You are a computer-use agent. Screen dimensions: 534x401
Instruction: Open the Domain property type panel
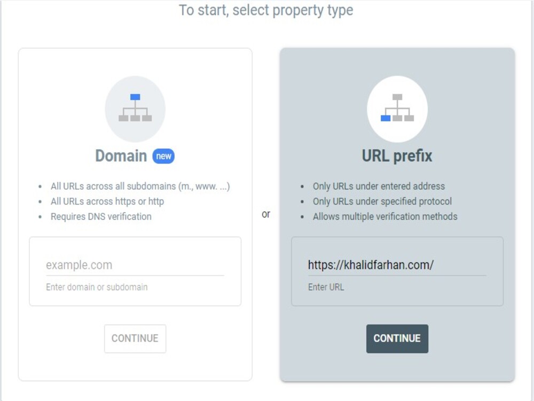click(x=135, y=214)
